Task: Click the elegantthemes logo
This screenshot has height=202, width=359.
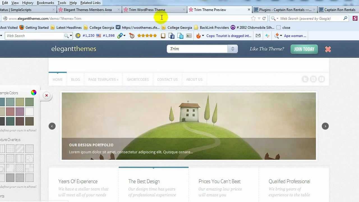Action: point(74,49)
